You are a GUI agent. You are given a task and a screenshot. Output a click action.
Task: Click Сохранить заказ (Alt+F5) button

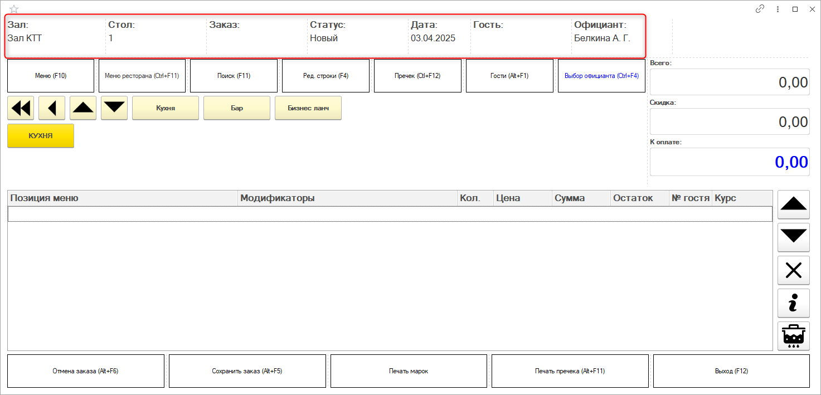click(x=247, y=371)
